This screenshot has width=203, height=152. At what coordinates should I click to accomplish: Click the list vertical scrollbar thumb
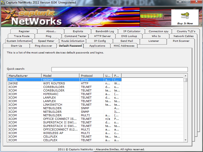pyautogui.click(x=185, y=80)
